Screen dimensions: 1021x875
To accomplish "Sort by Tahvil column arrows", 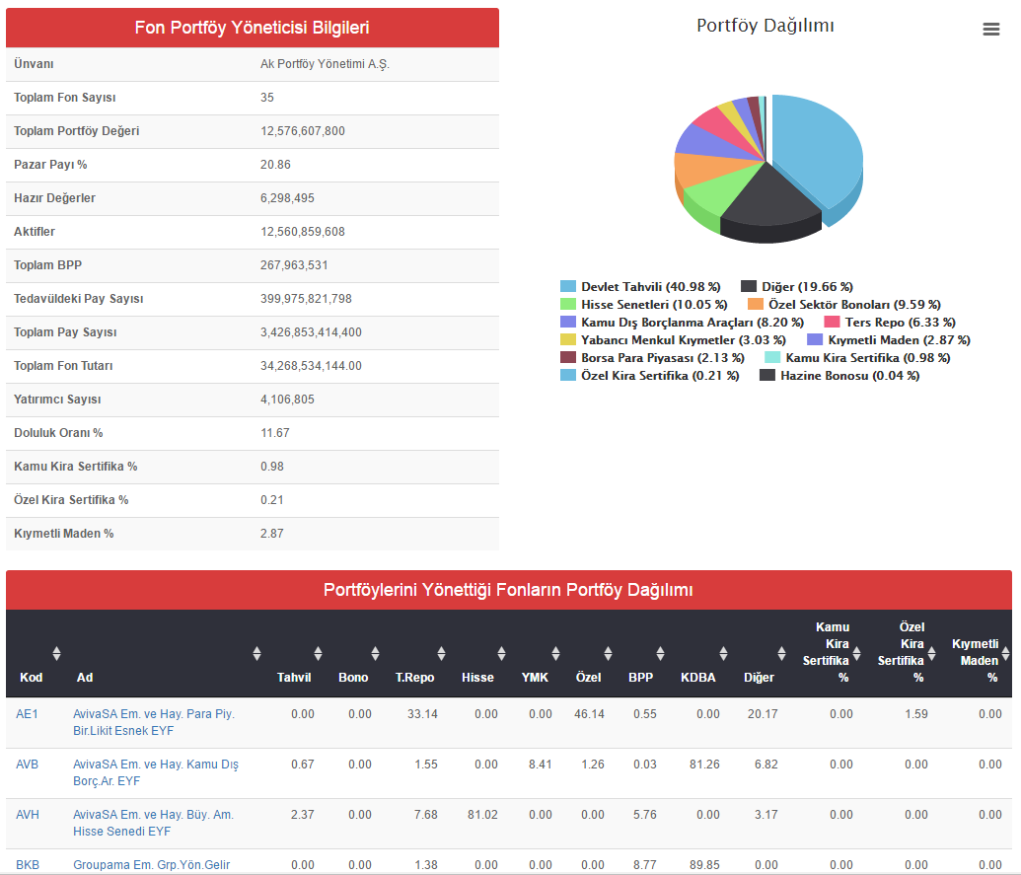I will 318,653.
